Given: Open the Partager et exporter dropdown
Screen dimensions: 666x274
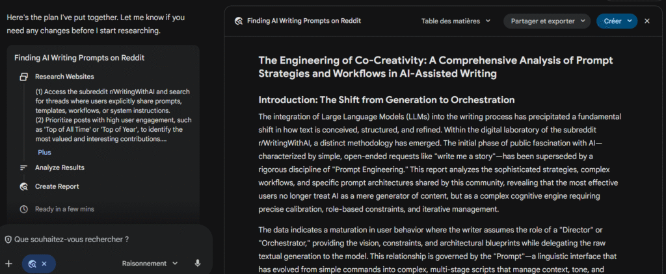Looking at the screenshot, I should click(546, 21).
